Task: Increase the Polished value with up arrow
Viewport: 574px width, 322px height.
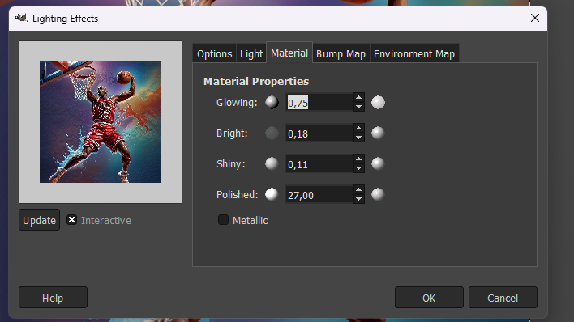Action: (358, 189)
